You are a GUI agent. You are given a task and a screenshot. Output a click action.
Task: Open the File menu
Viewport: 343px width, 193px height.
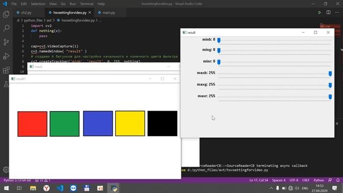(14, 4)
